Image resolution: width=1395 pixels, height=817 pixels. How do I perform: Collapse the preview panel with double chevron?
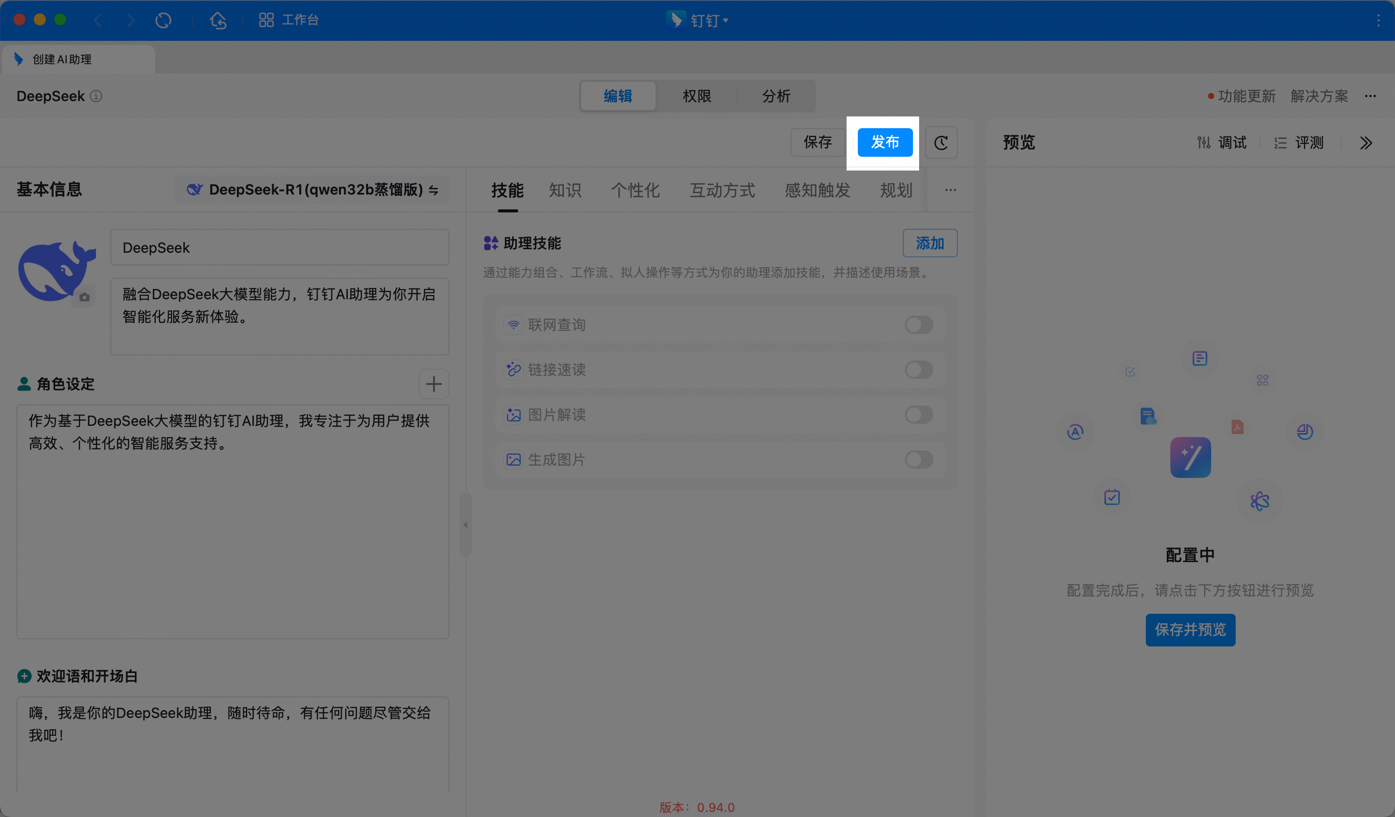[x=1366, y=143]
